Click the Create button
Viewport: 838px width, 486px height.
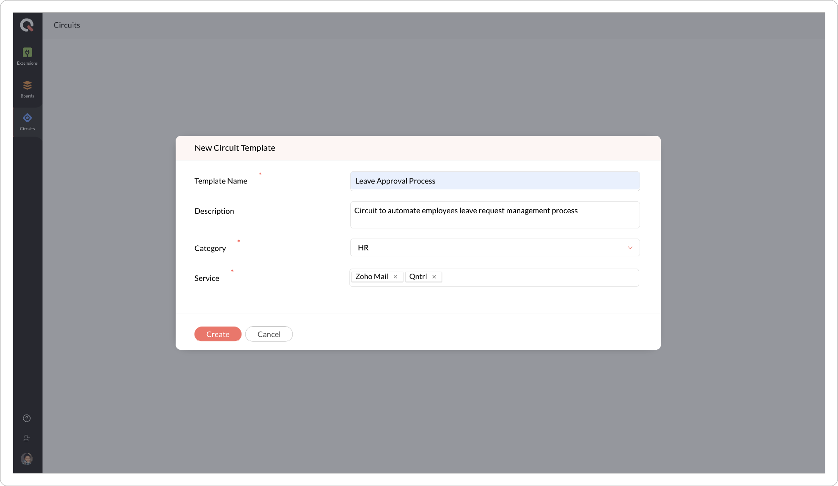click(x=218, y=334)
